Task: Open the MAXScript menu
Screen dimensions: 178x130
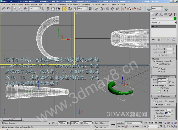Action: 106,4
